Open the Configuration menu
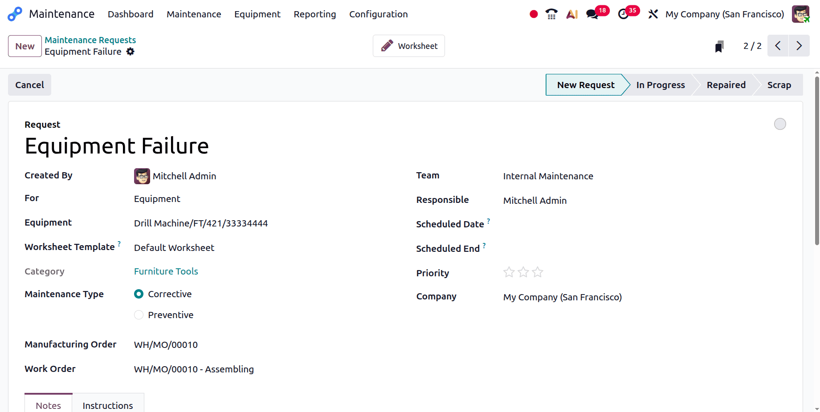This screenshot has width=820, height=412. pyautogui.click(x=379, y=14)
